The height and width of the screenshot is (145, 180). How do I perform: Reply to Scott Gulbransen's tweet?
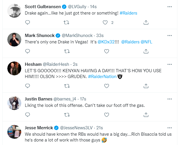pos(27,22)
